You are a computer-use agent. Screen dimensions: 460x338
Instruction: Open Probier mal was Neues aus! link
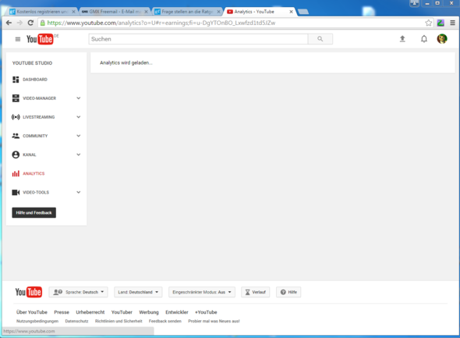[214, 321]
